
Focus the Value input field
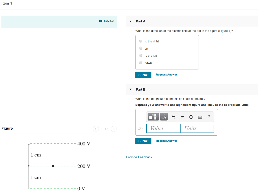(x=163, y=128)
